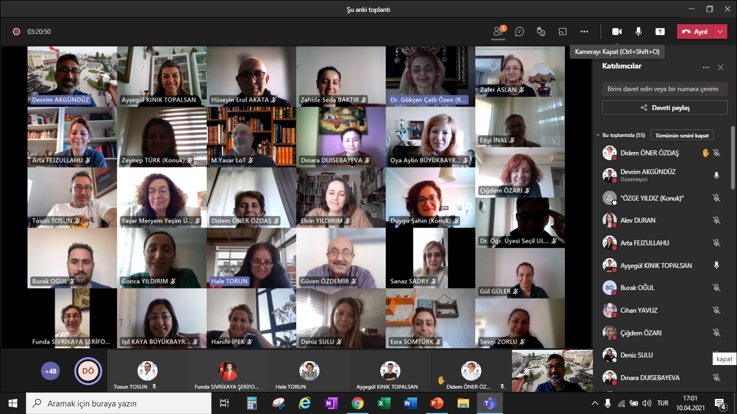Click the Daveti paylaş button
The height and width of the screenshot is (414, 737).
(x=665, y=108)
